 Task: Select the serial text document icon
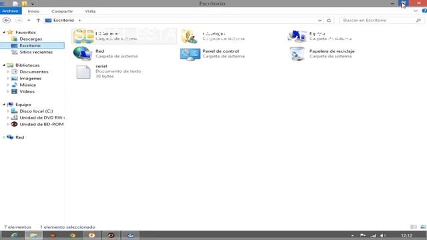83,72
